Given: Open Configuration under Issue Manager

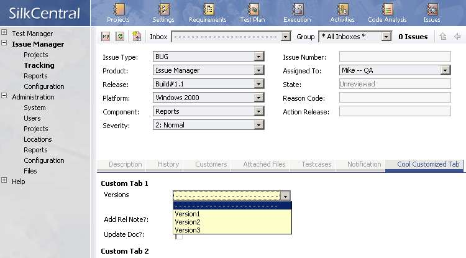Looking at the screenshot, I should pyautogui.click(x=44, y=86).
